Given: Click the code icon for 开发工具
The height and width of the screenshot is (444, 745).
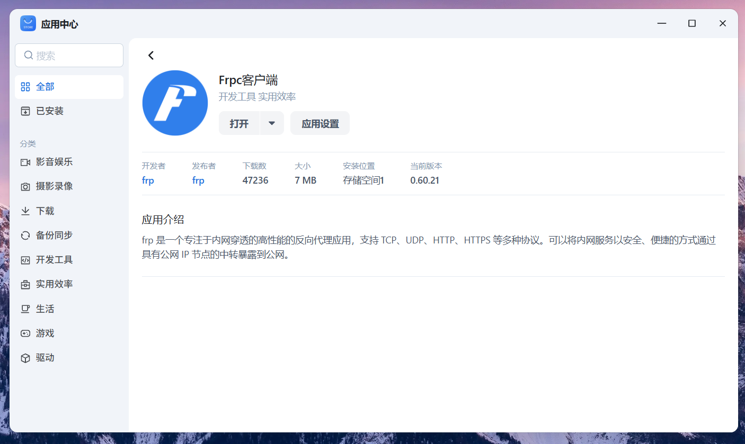Looking at the screenshot, I should point(25,260).
